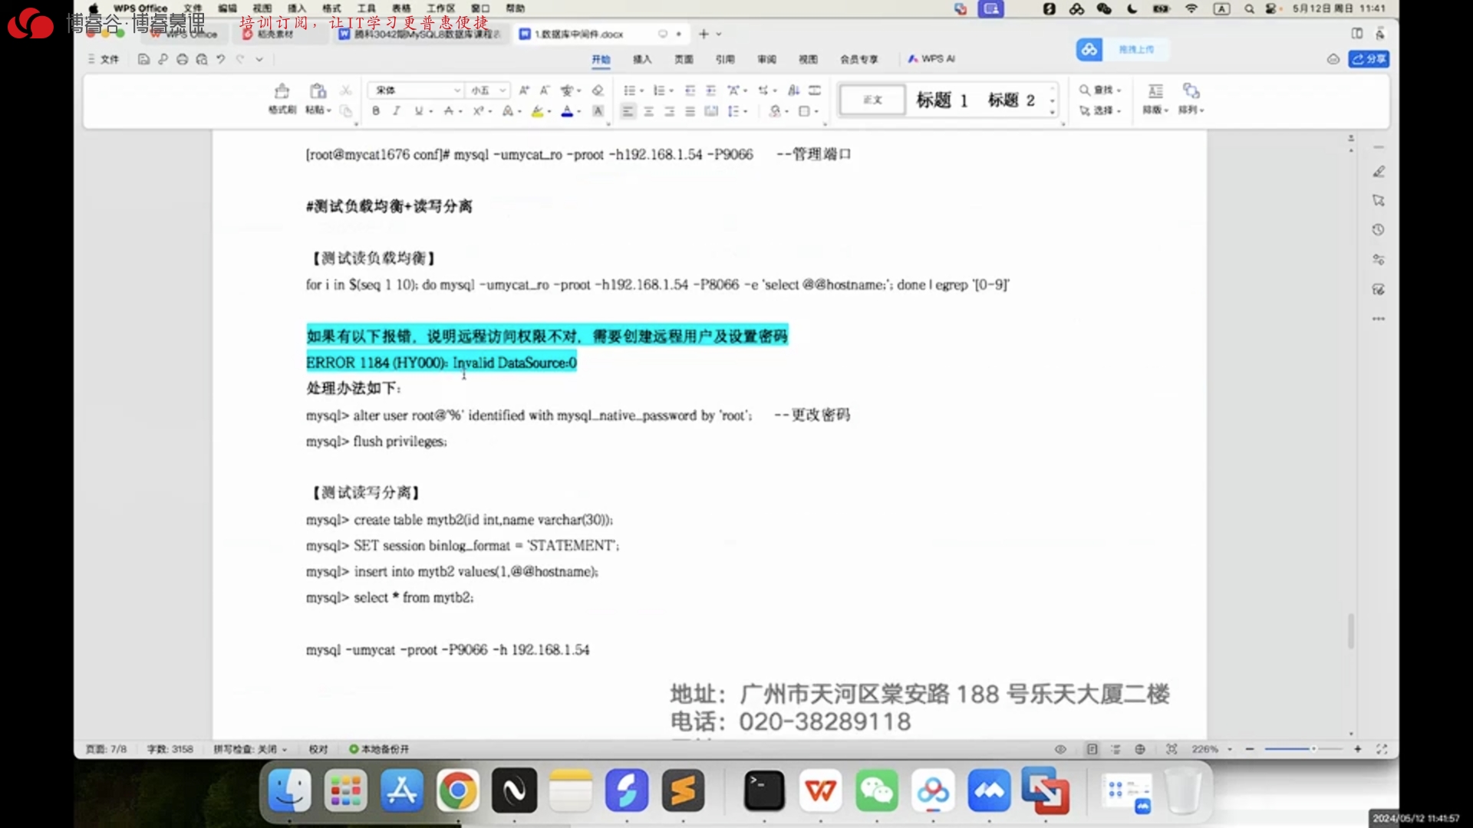This screenshot has width=1473, height=828.
Task: Click the Increase Font Size icon
Action: click(x=525, y=90)
